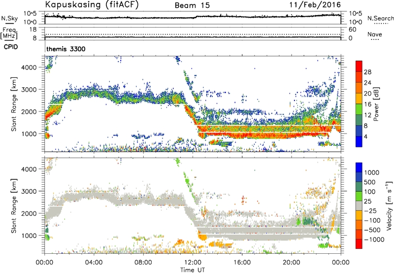Click Slant Range label of velocity panel
394x273 pixels.
[14, 206]
